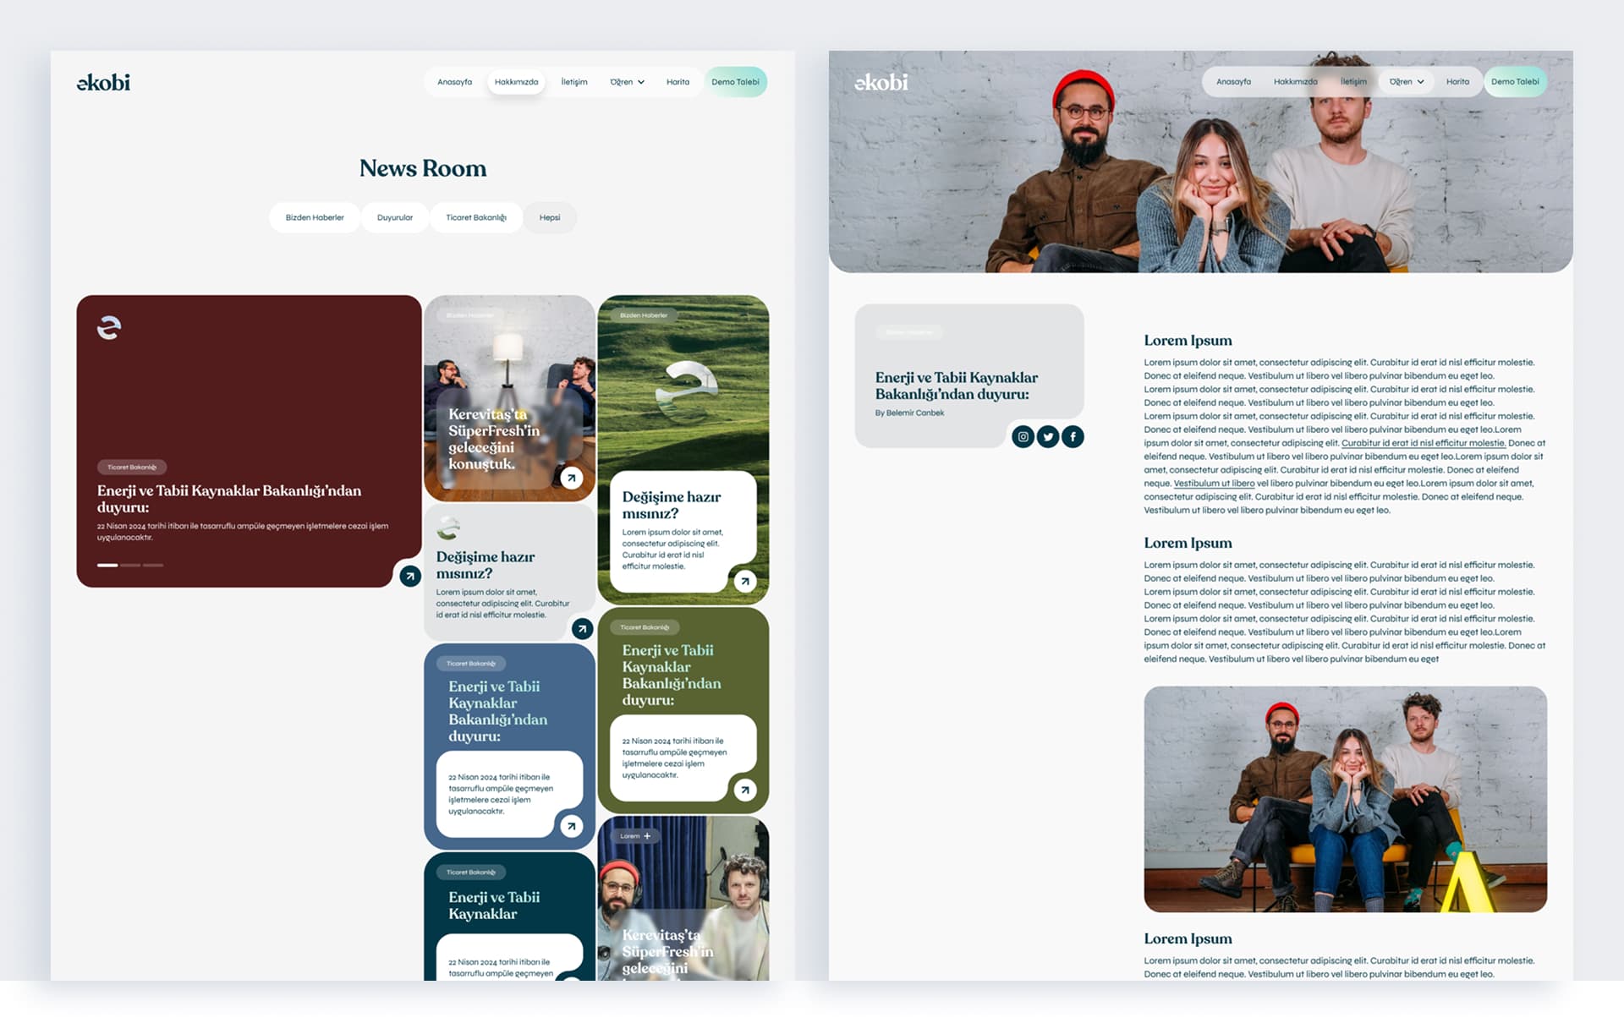The width and height of the screenshot is (1624, 1023).
Task: Filter news by Ticaret Bakanlığı
Action: [x=476, y=217]
